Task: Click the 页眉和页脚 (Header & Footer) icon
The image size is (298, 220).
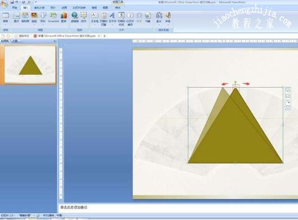Action: click(103, 16)
